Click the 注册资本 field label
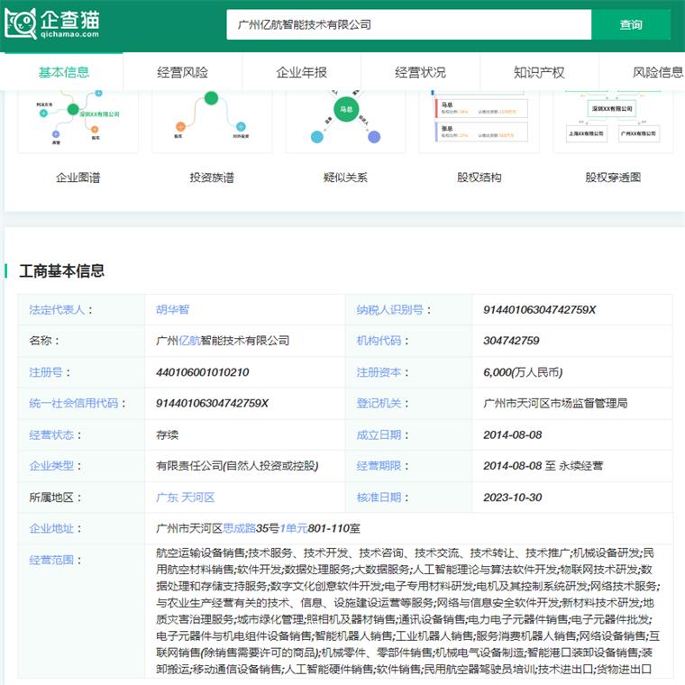The image size is (685, 685). pyautogui.click(x=379, y=372)
